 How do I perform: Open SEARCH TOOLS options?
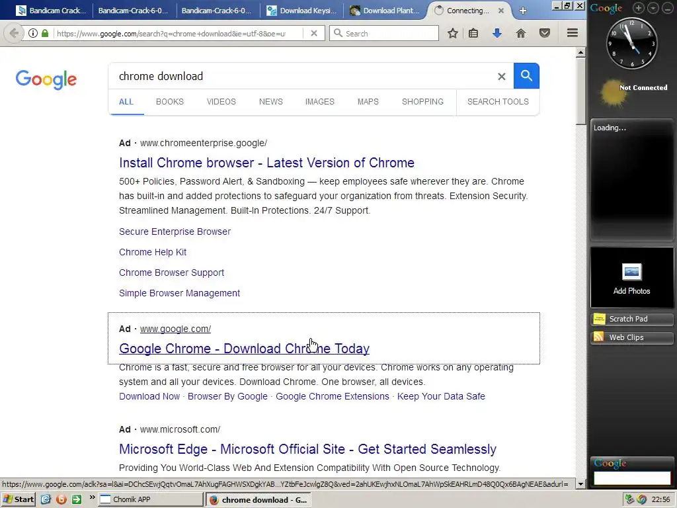[498, 101]
